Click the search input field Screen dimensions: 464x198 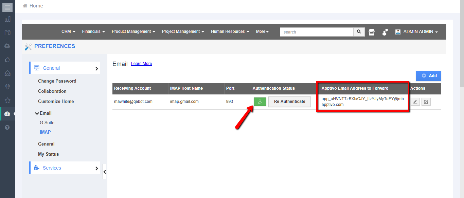tap(317, 32)
